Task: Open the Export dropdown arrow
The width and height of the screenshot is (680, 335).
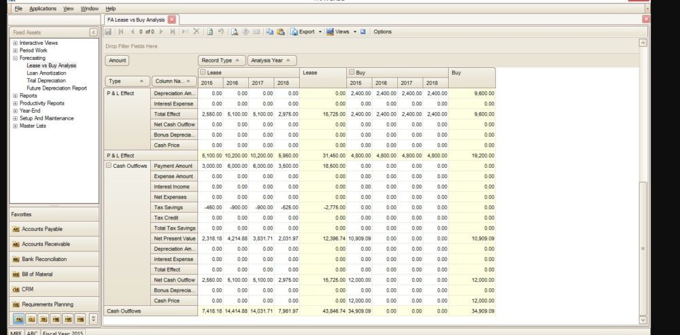Action: click(x=320, y=31)
